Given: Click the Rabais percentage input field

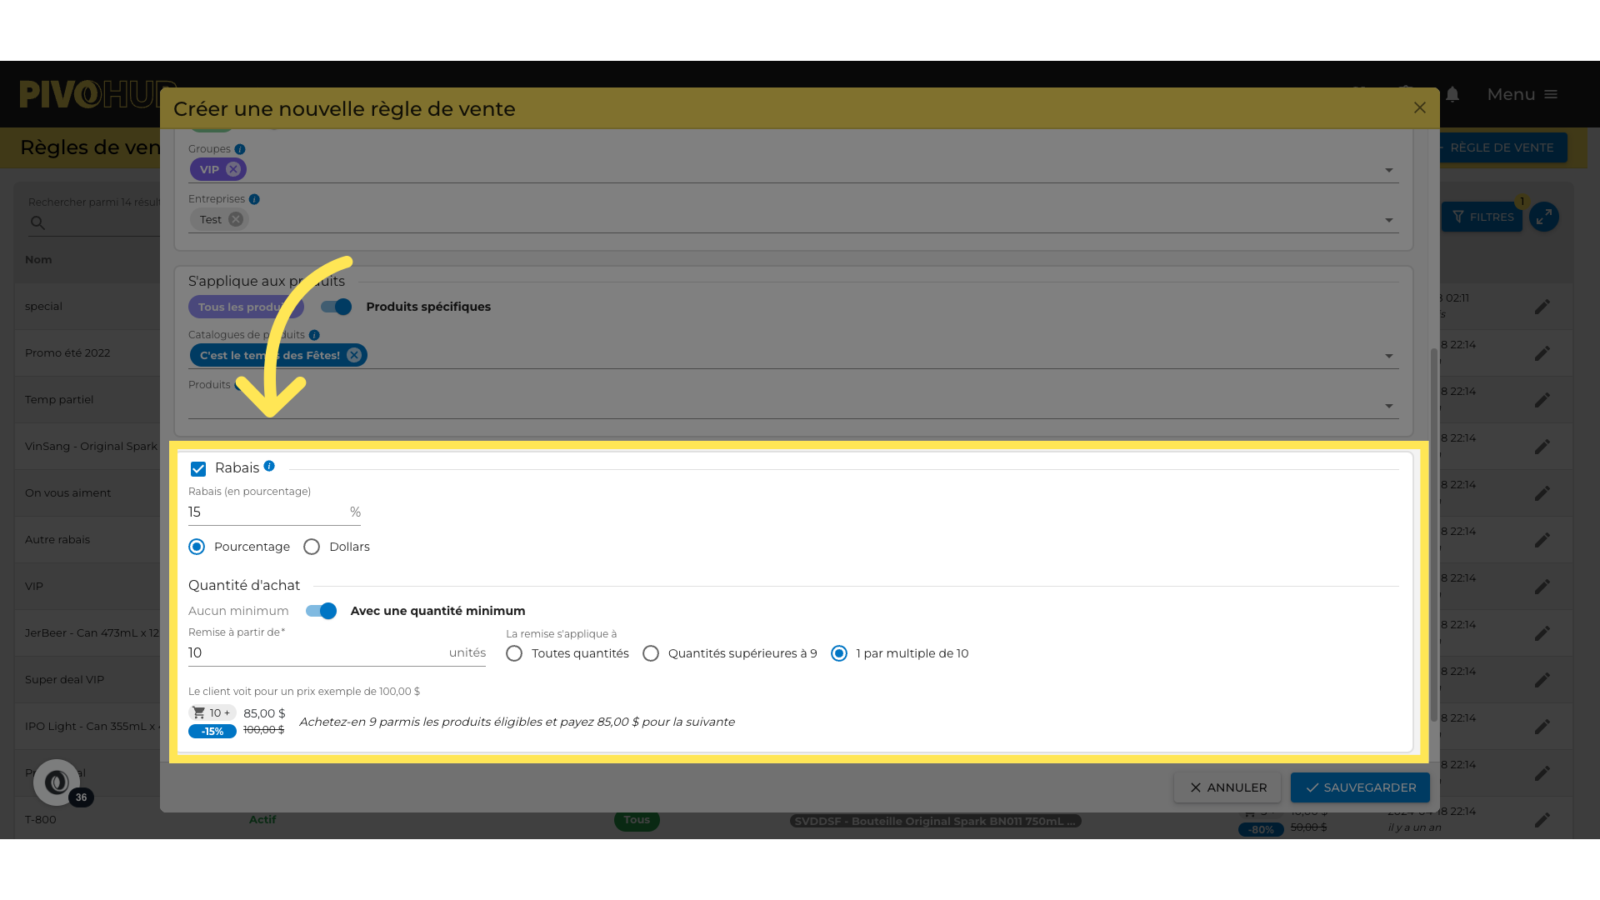Looking at the screenshot, I should pos(267,512).
